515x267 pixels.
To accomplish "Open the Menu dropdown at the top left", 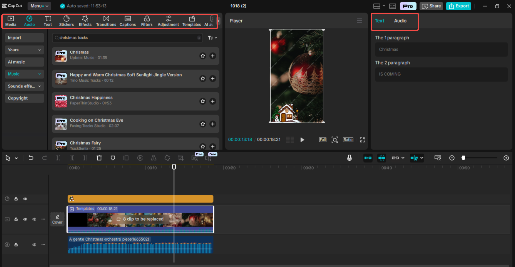I will 39,6.
